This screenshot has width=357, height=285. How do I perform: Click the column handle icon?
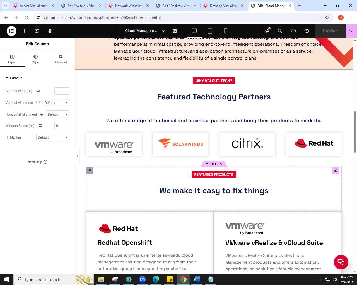(x=89, y=170)
